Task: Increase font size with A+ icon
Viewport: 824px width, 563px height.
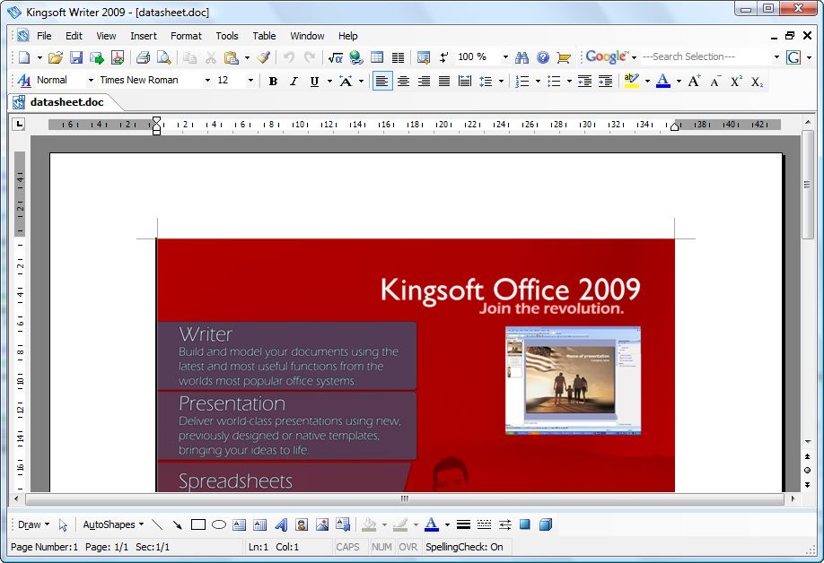Action: point(694,81)
